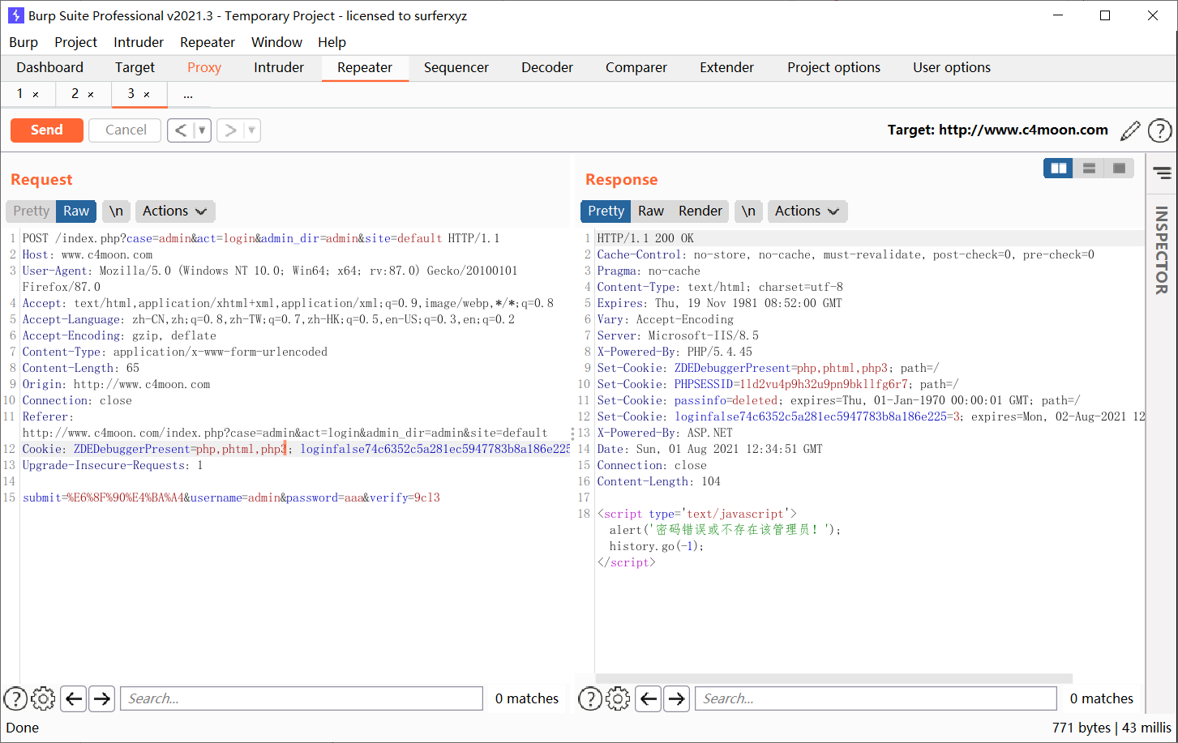Click the request search input field
The width and height of the screenshot is (1178, 743).
click(x=302, y=698)
